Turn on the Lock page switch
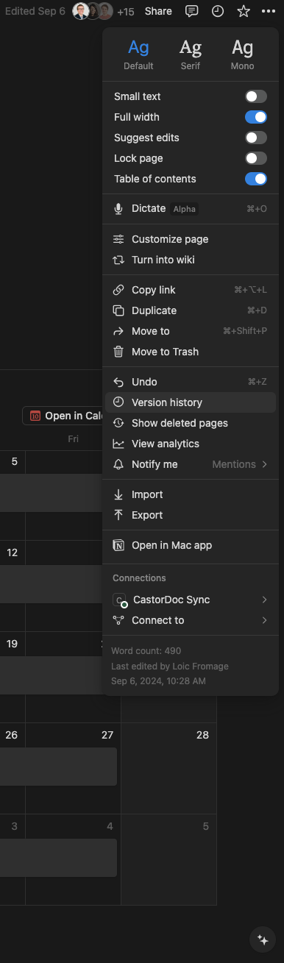The width and height of the screenshot is (284, 963). (256, 158)
